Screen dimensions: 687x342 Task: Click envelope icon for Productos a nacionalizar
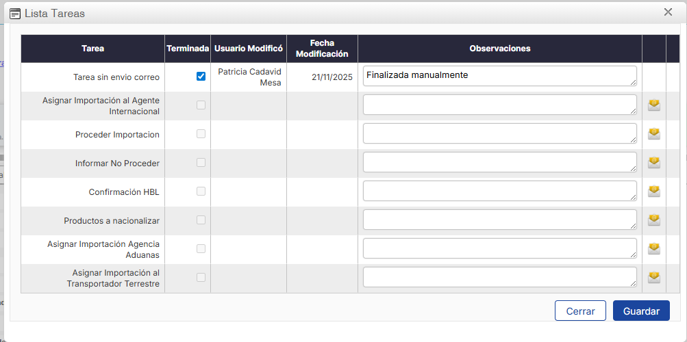pyautogui.click(x=654, y=220)
